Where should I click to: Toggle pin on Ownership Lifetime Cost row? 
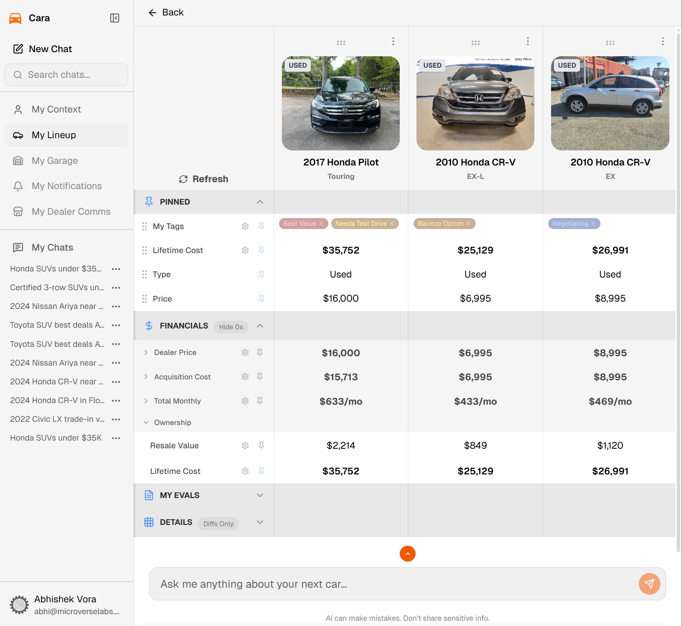click(261, 471)
